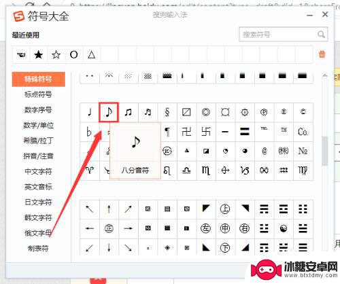Insert the trademark TM symbol
Screen dimensions: 340x284
tap(284, 132)
